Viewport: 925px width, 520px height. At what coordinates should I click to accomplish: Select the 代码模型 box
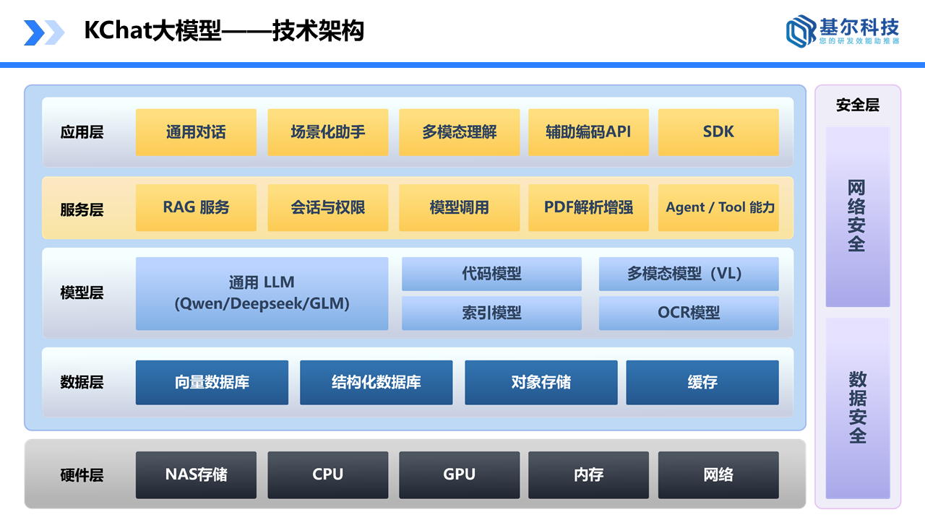491,274
